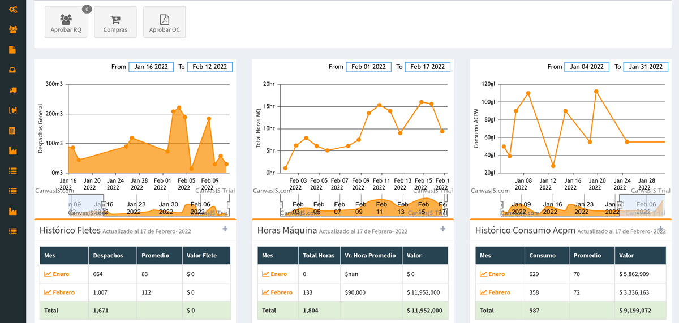Screen dimensions: 679x323
Task: Click the delivery truck icon in sidebar
Action: pos(13,91)
